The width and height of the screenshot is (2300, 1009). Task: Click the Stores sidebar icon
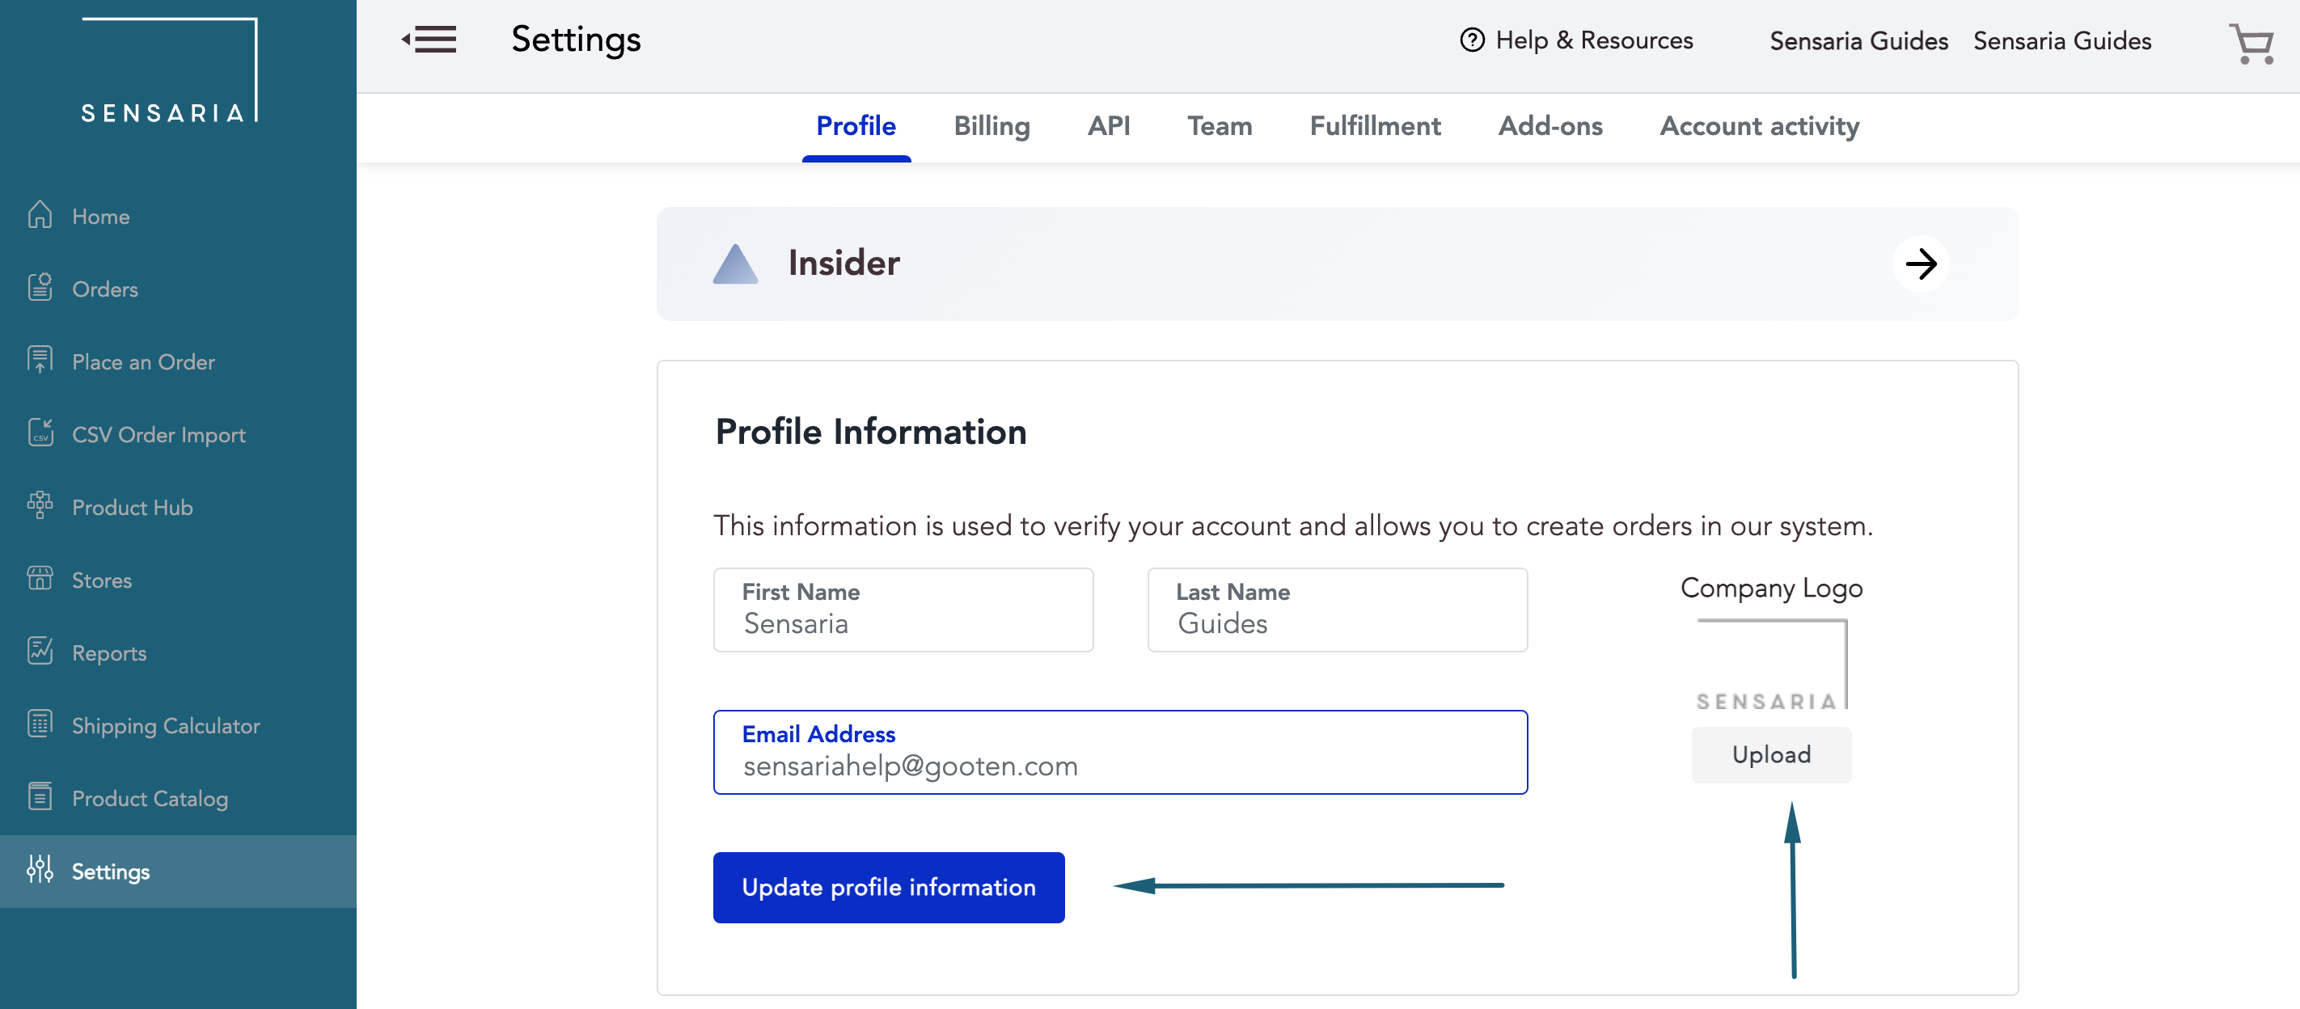pos(40,578)
